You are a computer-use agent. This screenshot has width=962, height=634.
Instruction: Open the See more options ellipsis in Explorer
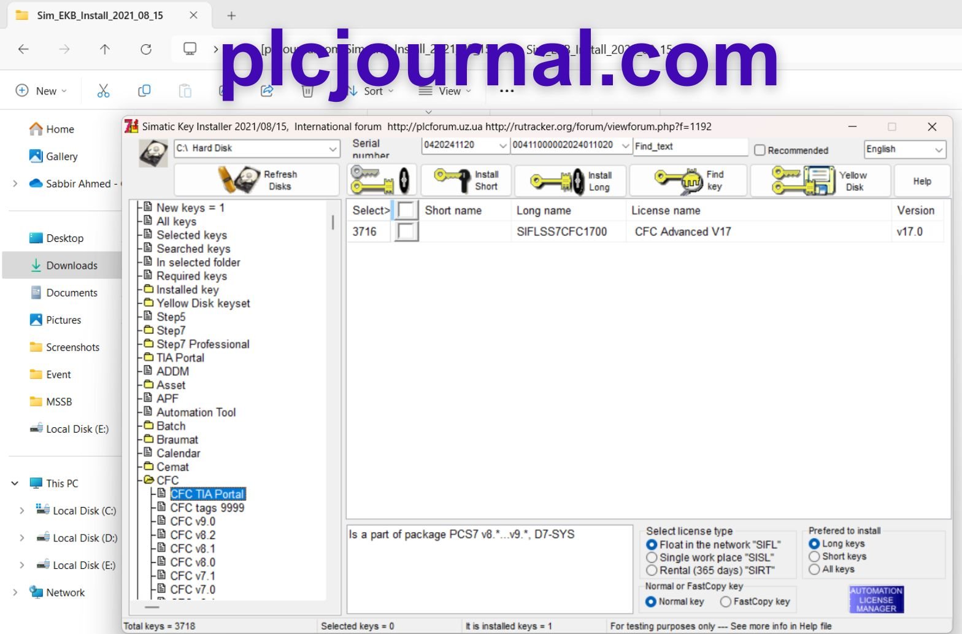tap(506, 91)
